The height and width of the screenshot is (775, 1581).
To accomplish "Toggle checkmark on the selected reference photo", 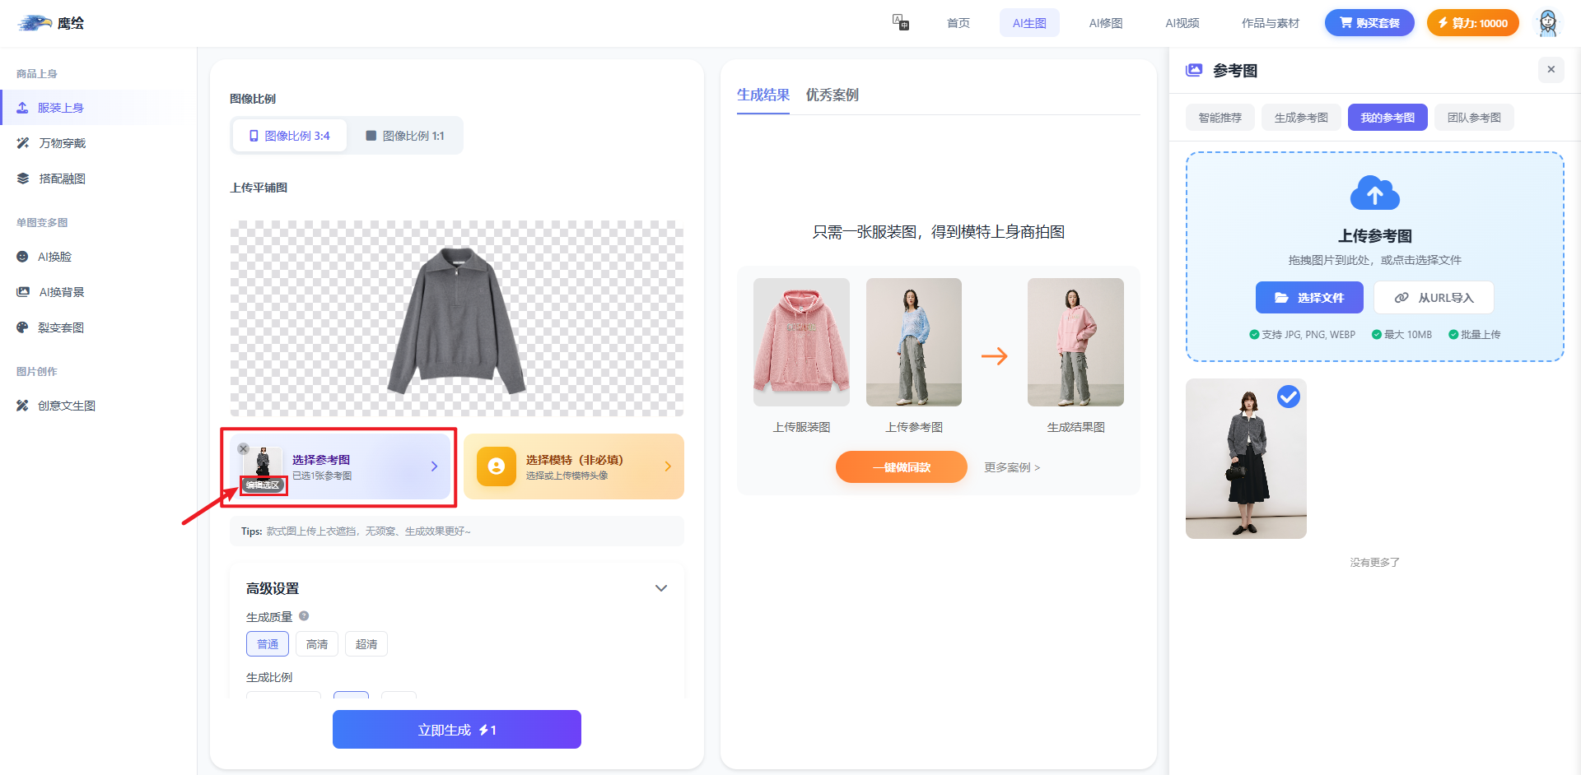I will click(x=1288, y=397).
